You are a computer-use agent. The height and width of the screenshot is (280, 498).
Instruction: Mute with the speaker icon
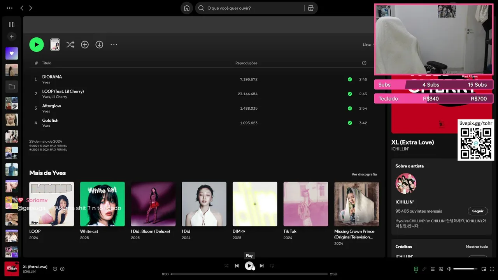(x=449, y=269)
